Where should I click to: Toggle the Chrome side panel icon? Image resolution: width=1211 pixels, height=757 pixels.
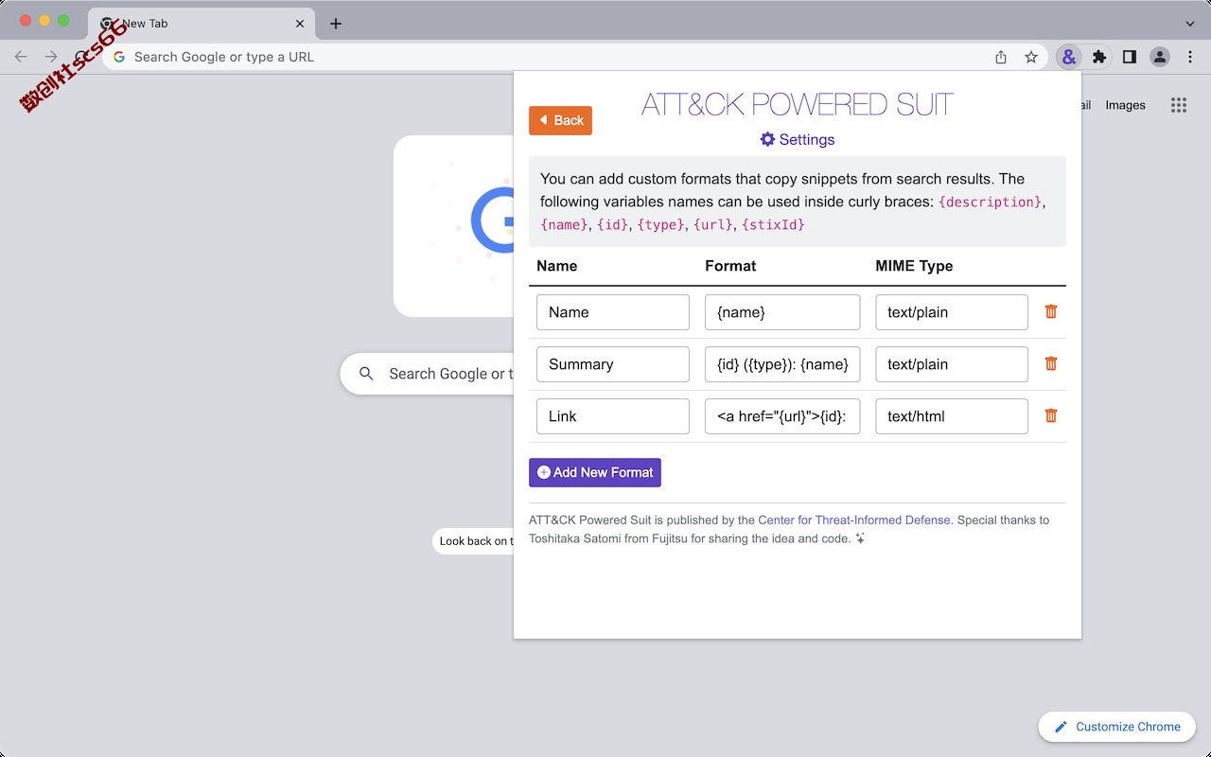click(x=1129, y=57)
